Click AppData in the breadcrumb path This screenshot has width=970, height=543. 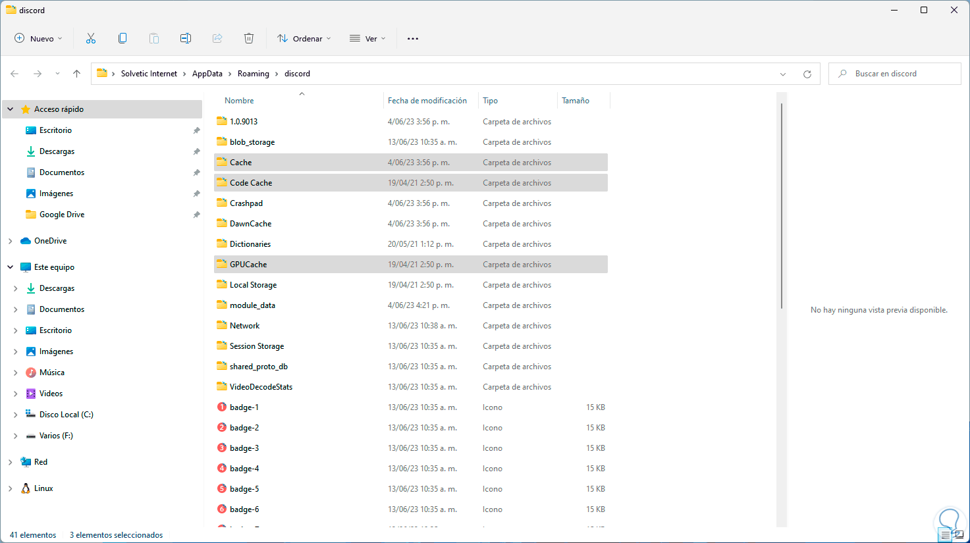[x=207, y=74]
